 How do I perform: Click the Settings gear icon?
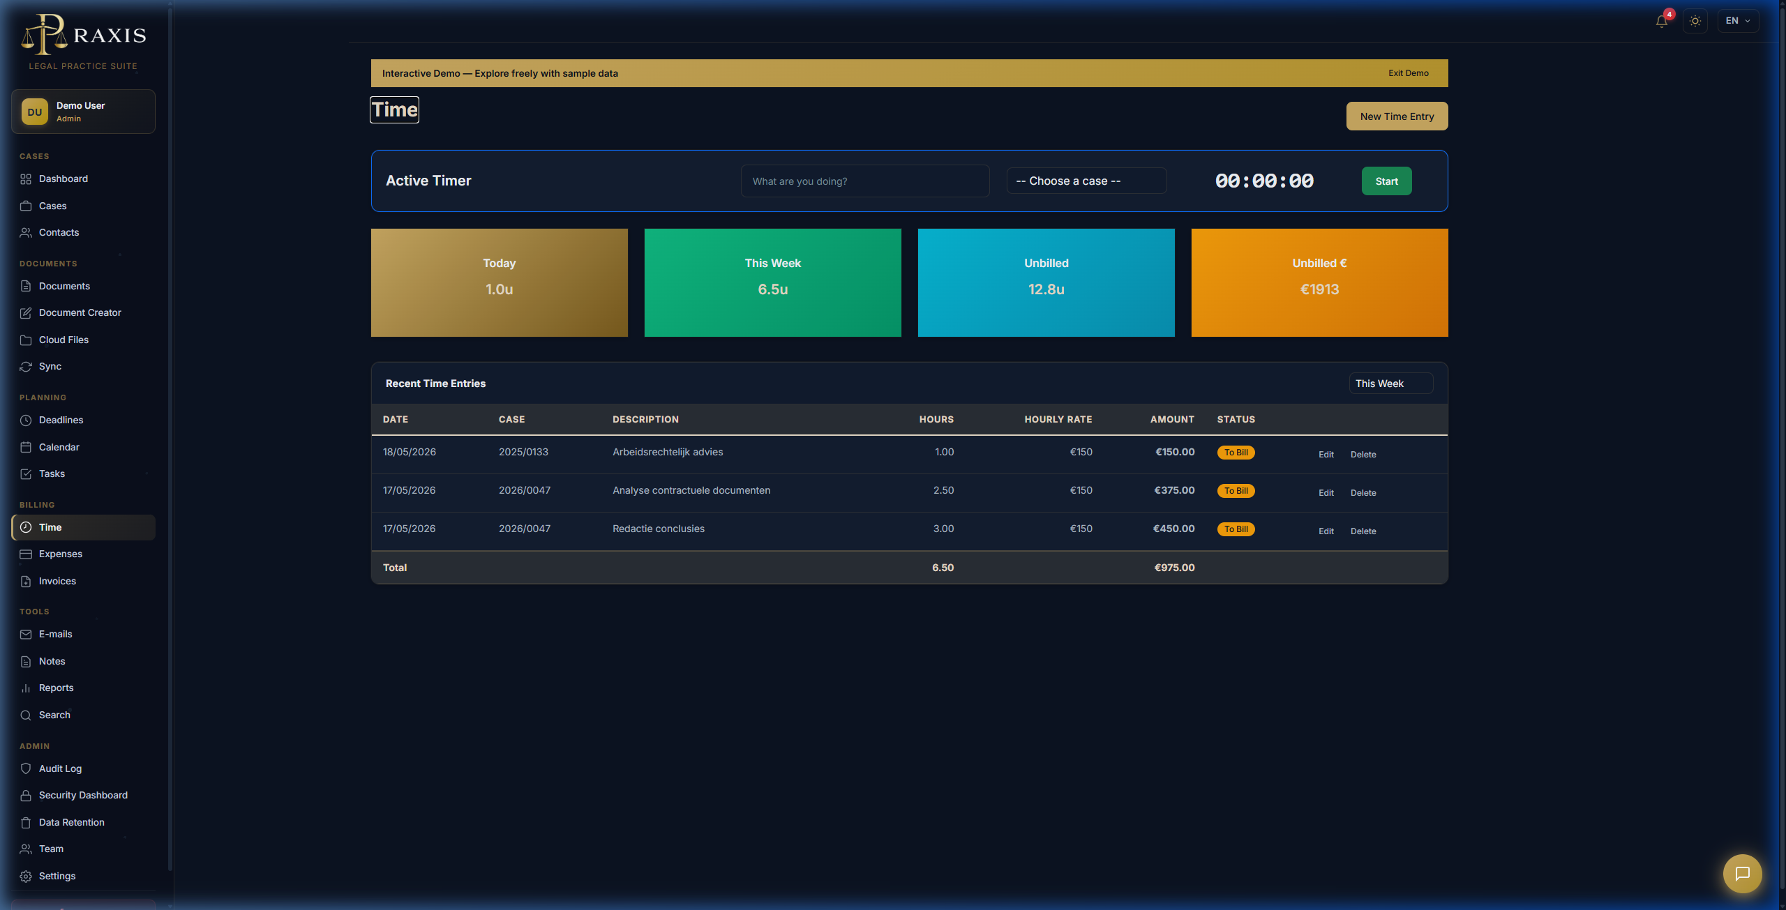pos(26,877)
